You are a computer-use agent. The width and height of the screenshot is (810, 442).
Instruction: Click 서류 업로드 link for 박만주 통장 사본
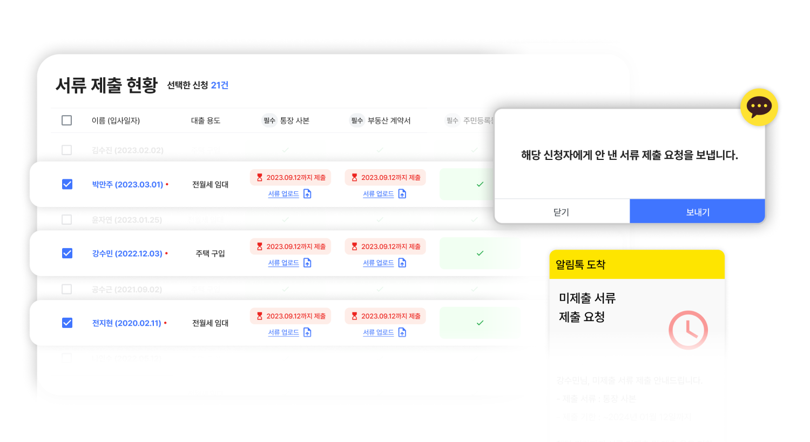(283, 194)
